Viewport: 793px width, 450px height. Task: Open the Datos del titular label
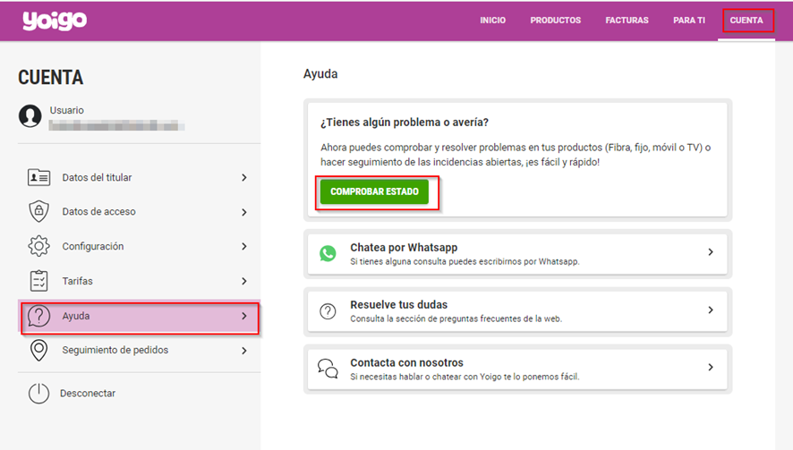click(x=97, y=177)
